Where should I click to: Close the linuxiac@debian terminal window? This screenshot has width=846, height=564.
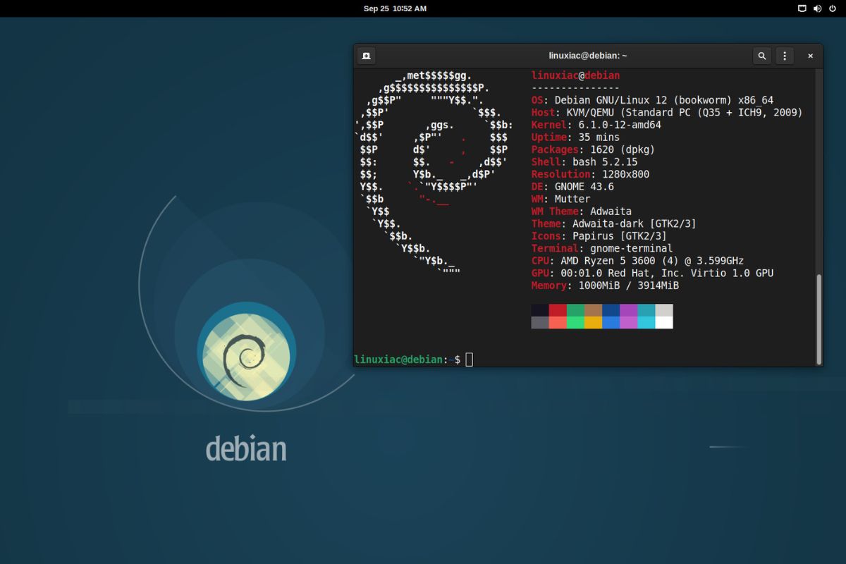(810, 56)
